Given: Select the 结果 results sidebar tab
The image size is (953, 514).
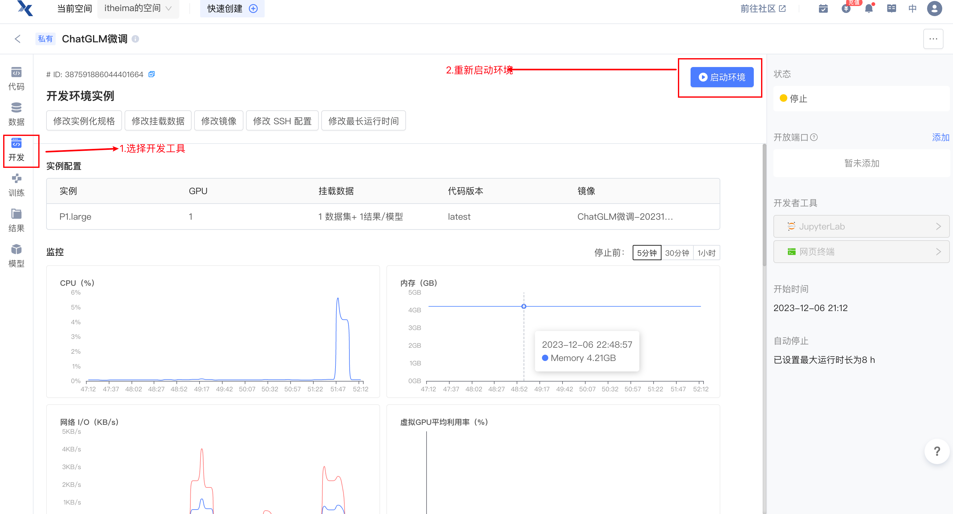Looking at the screenshot, I should [16, 220].
